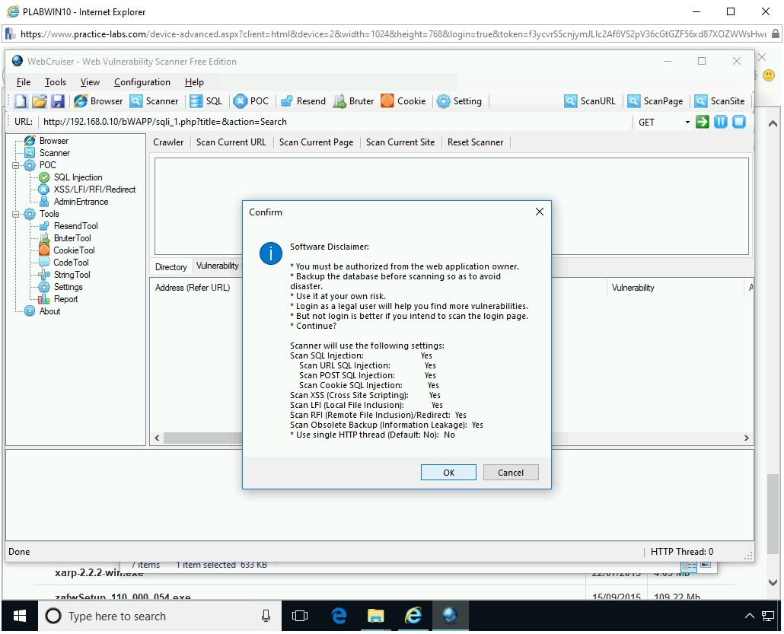Viewport: 784px width, 634px height.
Task: Click the ScanSite toolbar icon
Action: pyautogui.click(x=719, y=101)
